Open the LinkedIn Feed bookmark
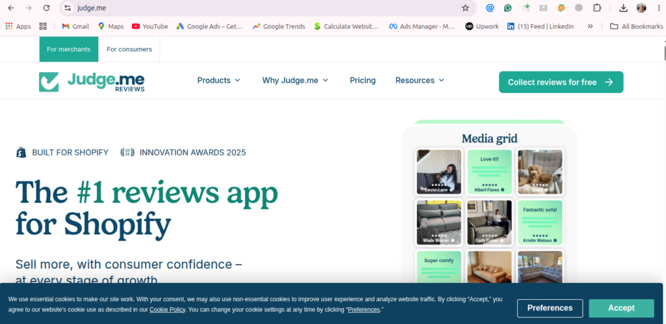Image resolution: width=666 pixels, height=324 pixels. pos(540,26)
